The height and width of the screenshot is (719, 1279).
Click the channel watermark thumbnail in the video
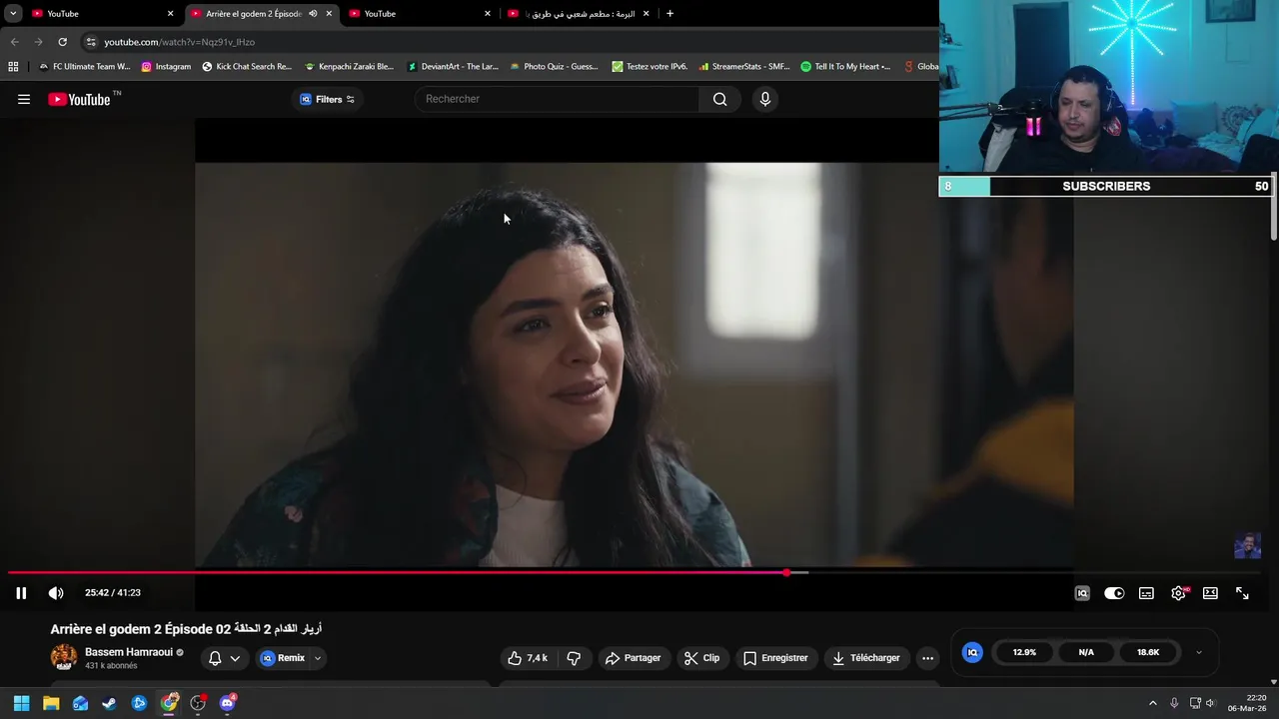tap(1247, 545)
